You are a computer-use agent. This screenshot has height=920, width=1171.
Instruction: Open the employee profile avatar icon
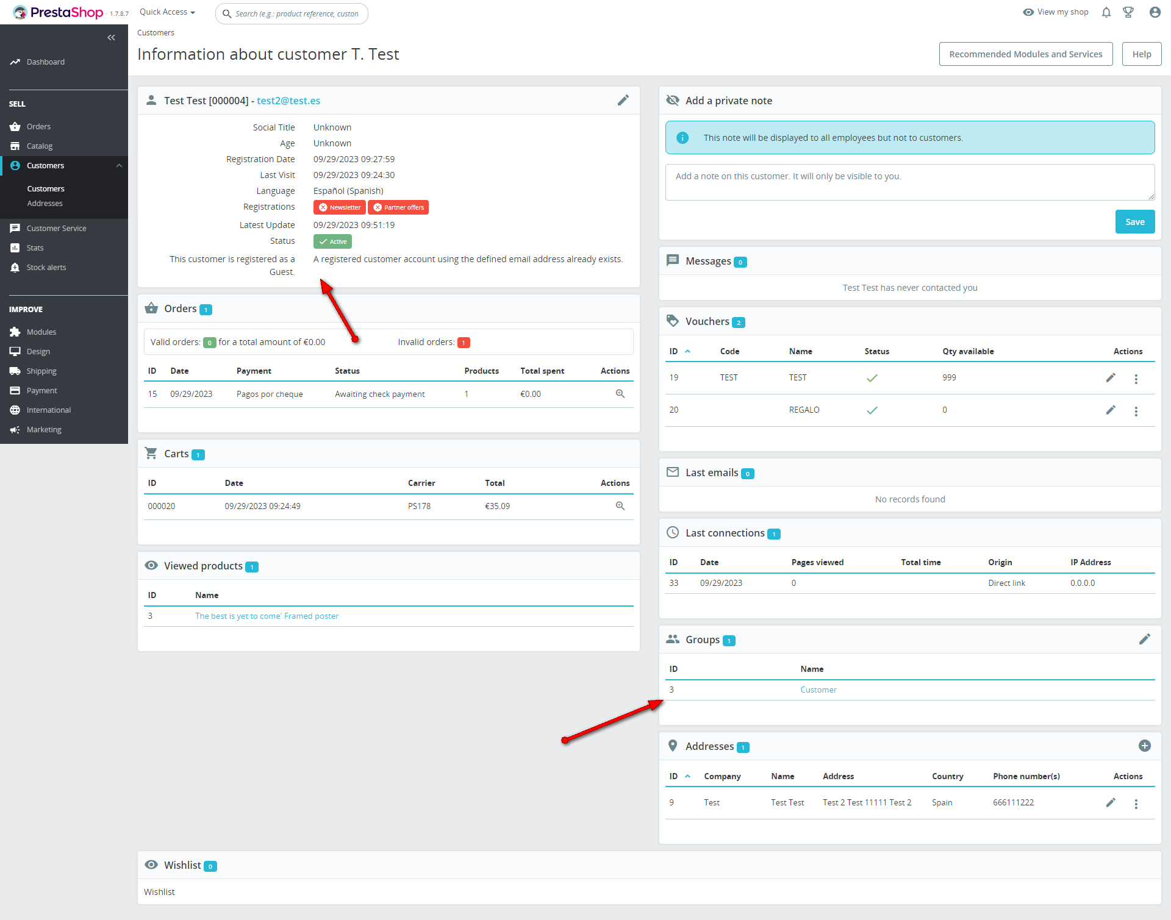[1155, 12]
